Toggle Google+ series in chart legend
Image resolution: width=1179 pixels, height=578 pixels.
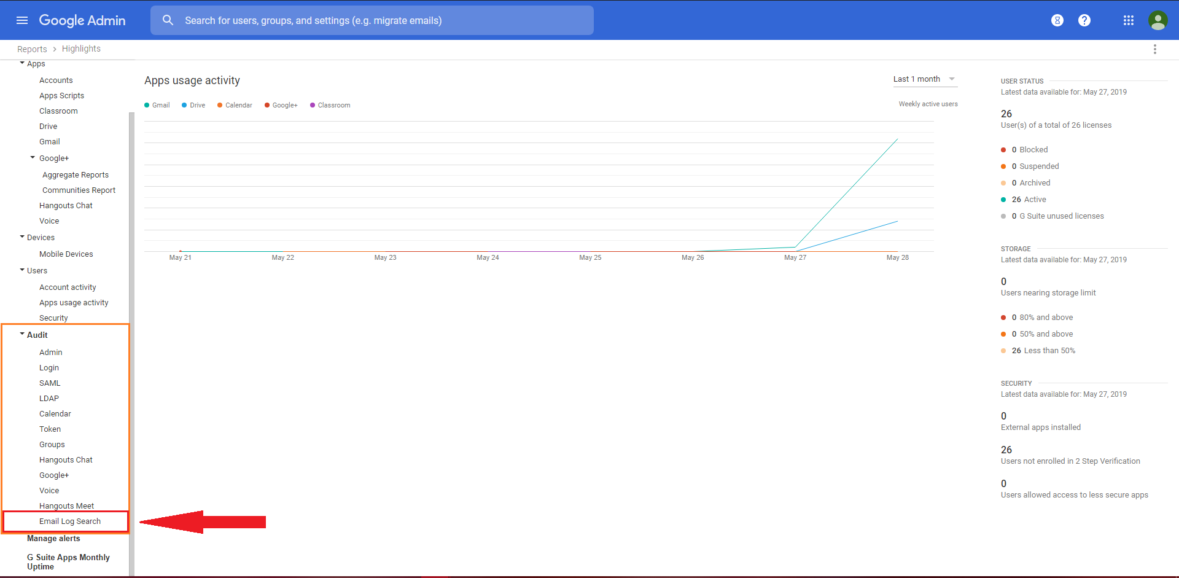pyautogui.click(x=281, y=105)
